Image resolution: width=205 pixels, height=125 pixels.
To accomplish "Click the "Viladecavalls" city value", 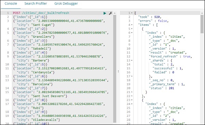I will click(x=44, y=120).
